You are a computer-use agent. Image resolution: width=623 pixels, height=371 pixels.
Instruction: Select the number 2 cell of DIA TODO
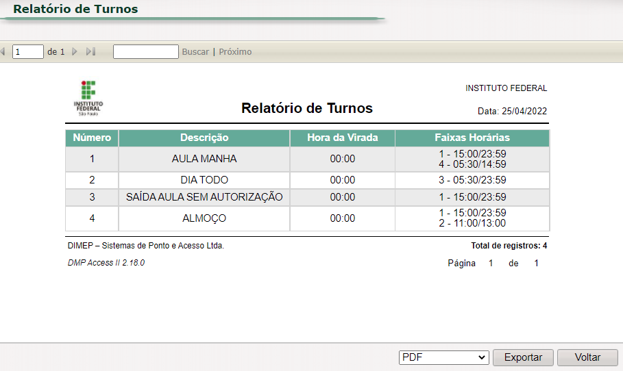pos(92,180)
